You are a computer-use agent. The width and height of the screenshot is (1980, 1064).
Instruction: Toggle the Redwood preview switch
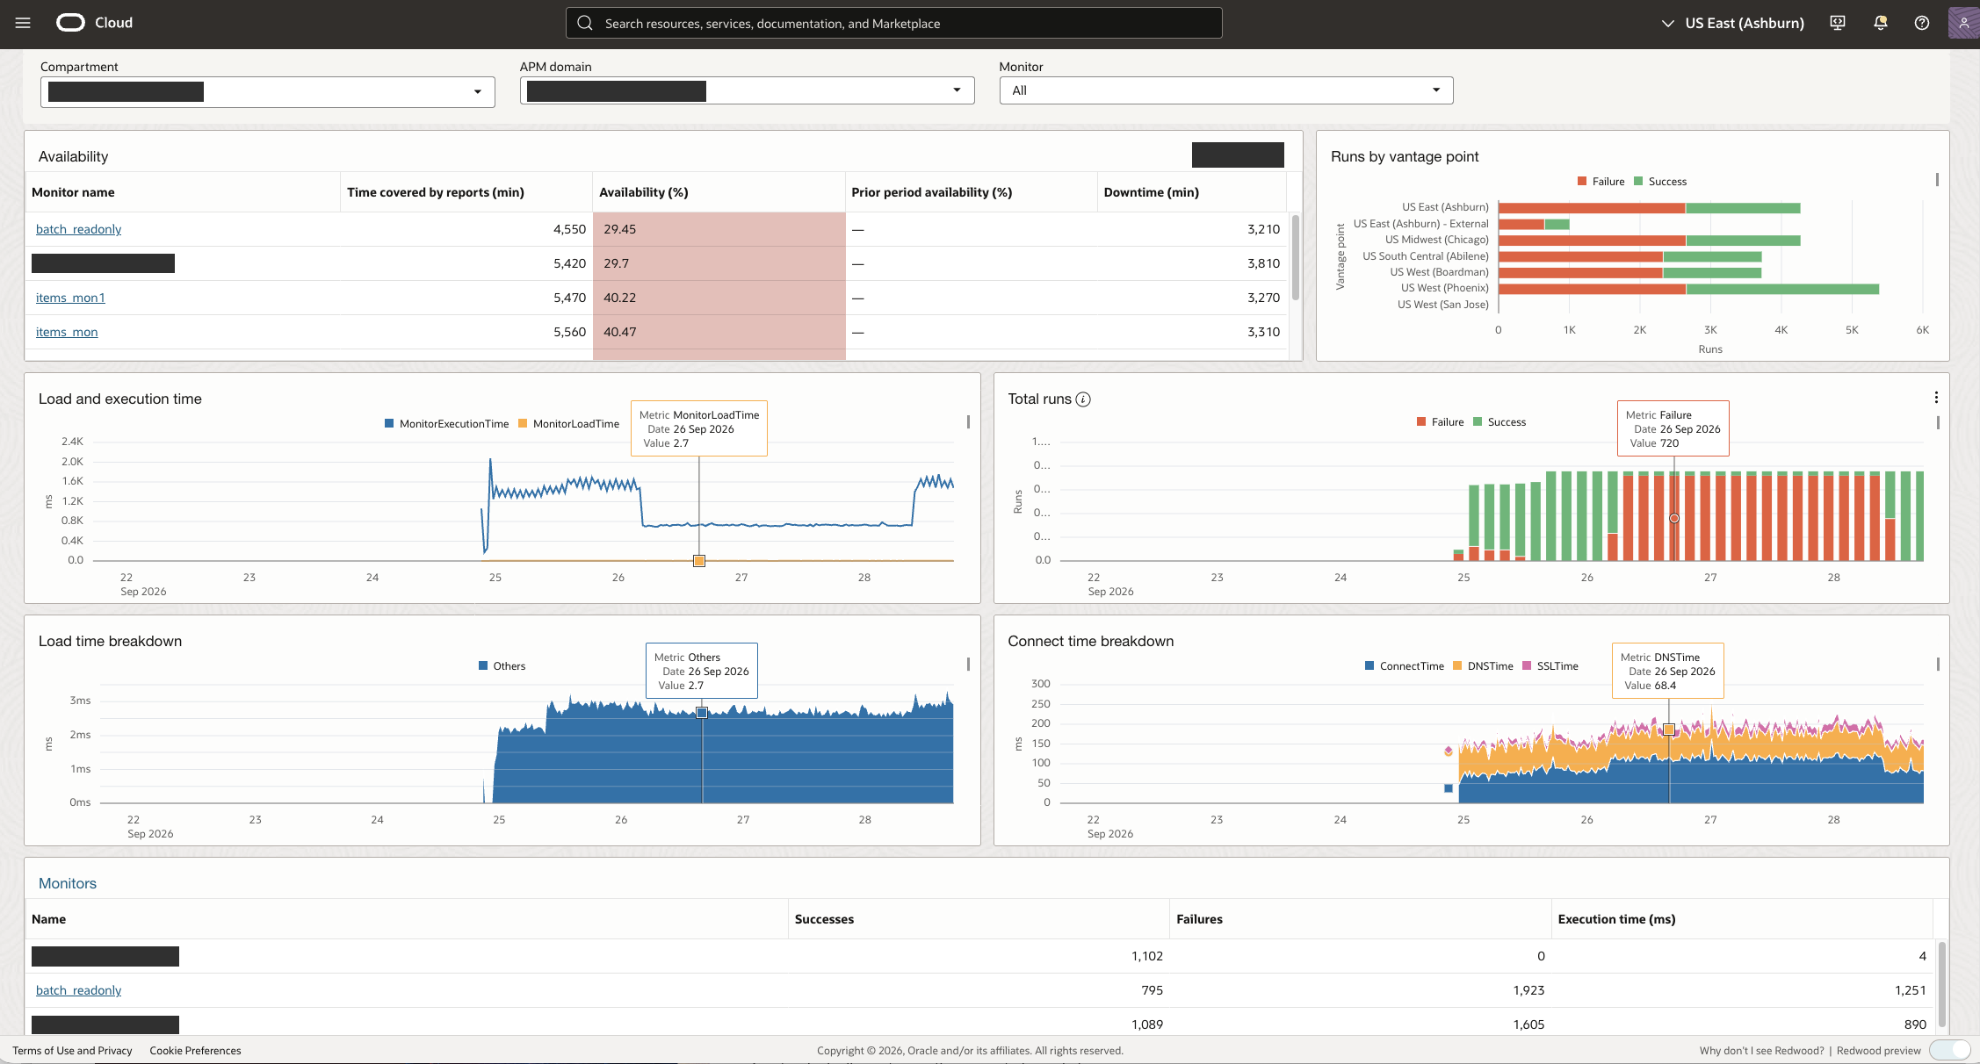pos(1950,1050)
